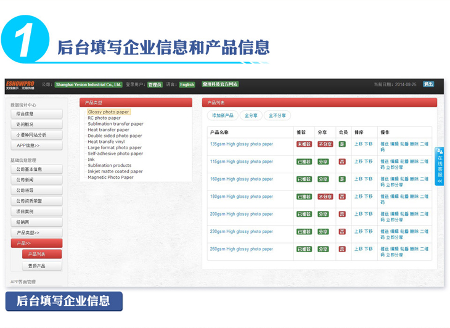Open 综合信息 in the sidebar
Image resolution: width=450 pixels, height=328 pixels.
pyautogui.click(x=36, y=113)
